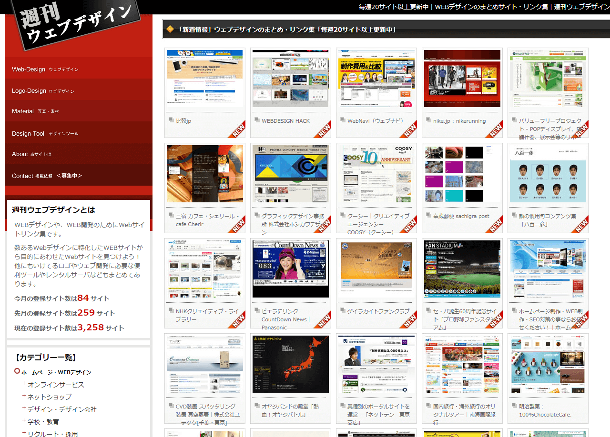This screenshot has width=610, height=437.
Task: Open the 100%ChocolateCafe thumbnail
Action: click(548, 364)
